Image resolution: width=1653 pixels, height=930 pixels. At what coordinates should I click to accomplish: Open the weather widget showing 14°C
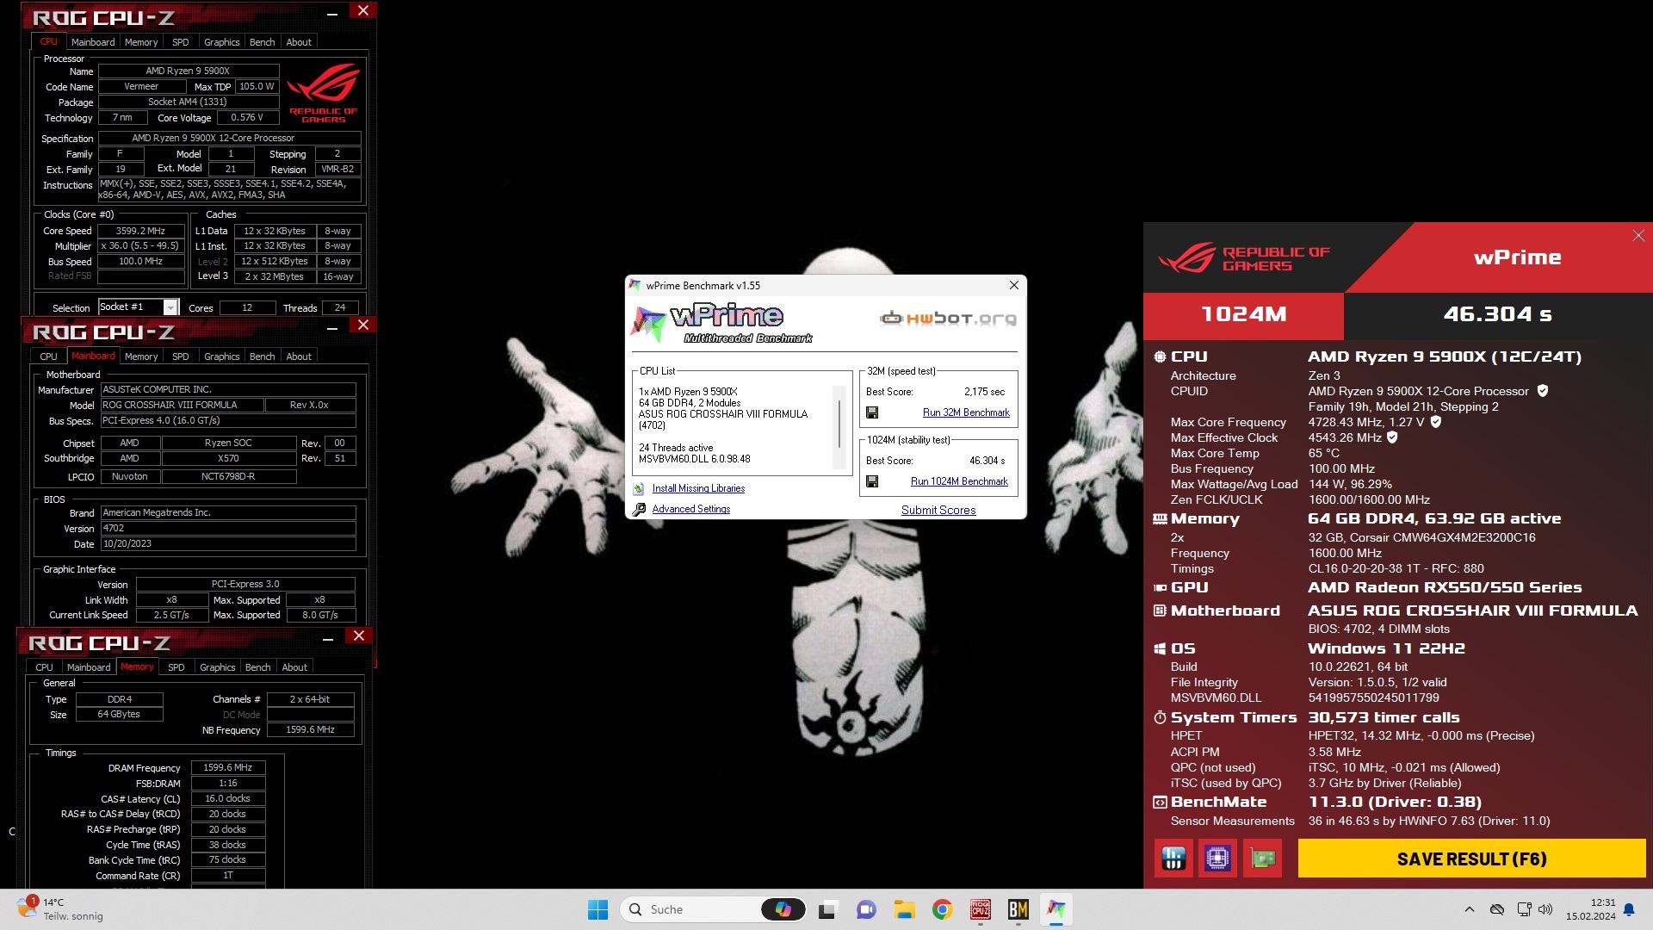(60, 909)
